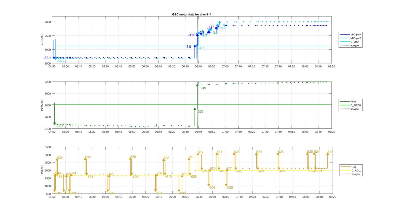Click the '635' roll data label
400x218 pixels.
tap(237, 152)
